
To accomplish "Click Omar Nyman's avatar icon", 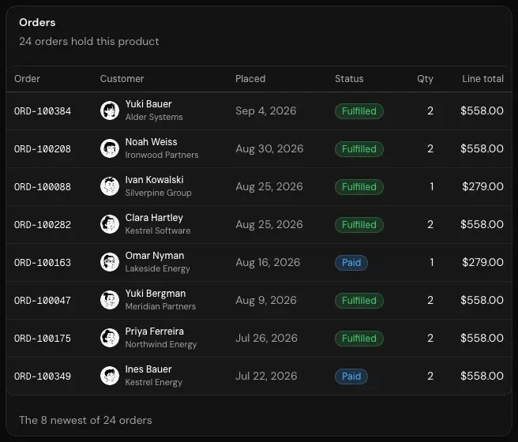I will 110,262.
